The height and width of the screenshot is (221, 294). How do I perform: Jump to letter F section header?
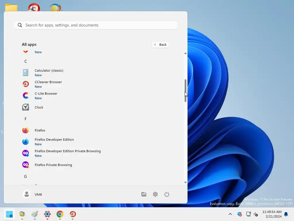tap(26, 119)
